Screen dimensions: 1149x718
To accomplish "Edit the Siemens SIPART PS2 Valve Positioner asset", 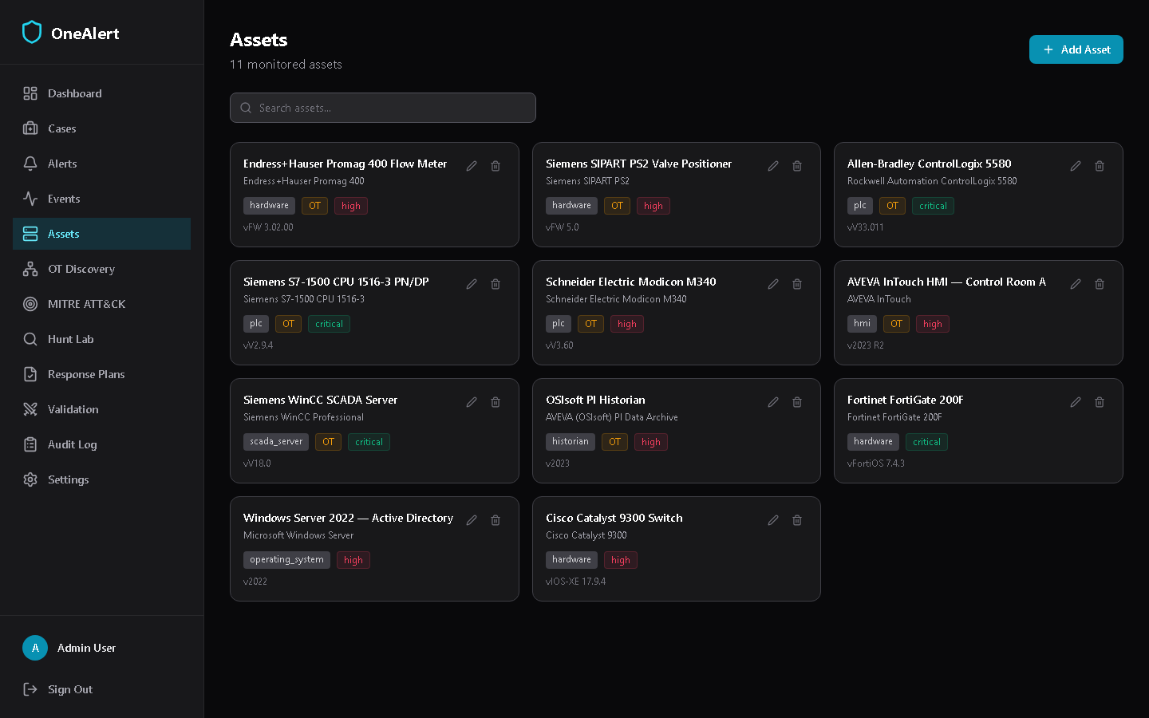I will (x=773, y=166).
